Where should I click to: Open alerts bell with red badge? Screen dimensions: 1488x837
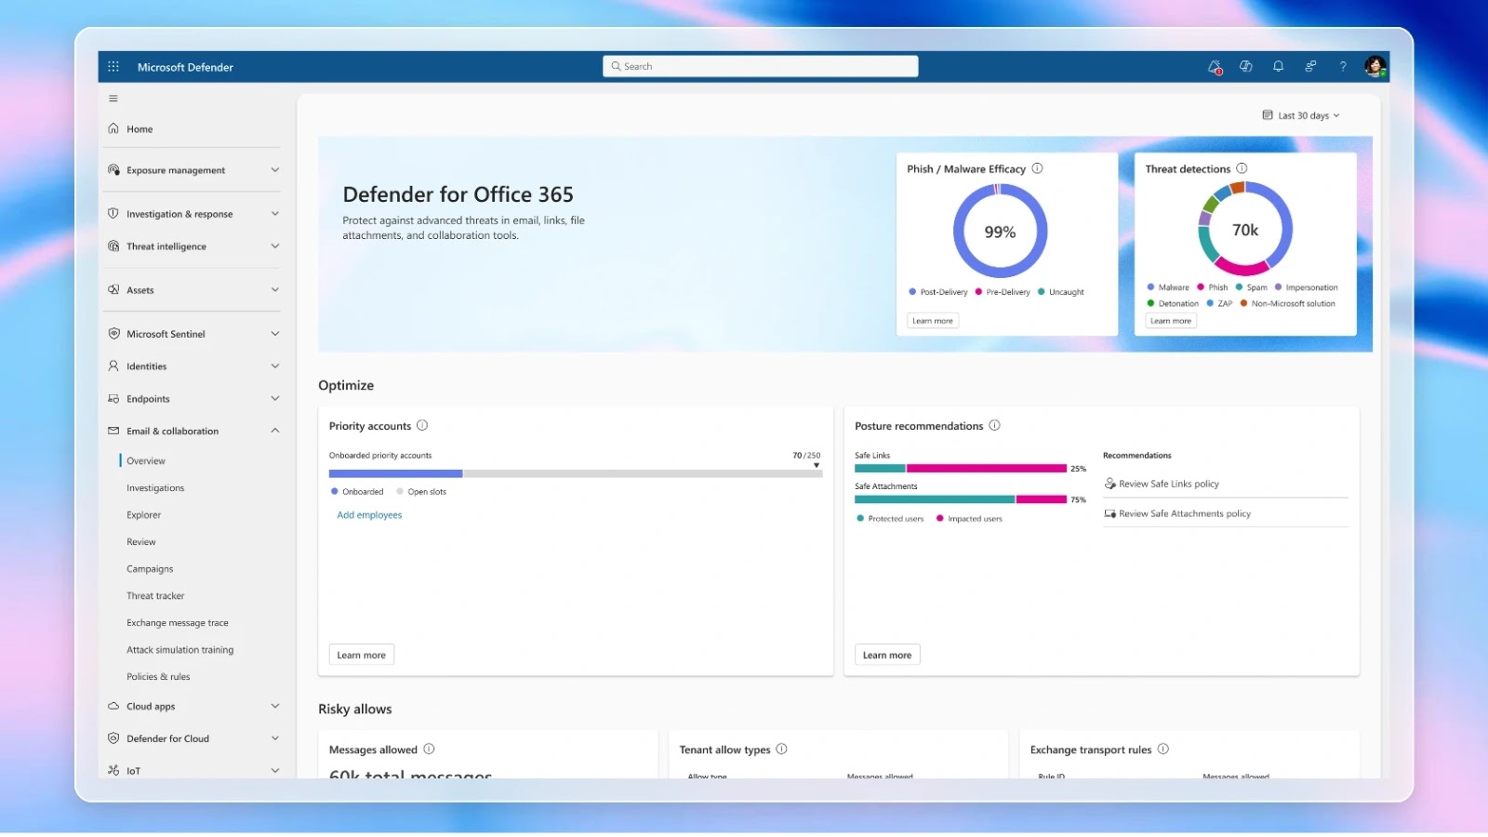[x=1215, y=67]
